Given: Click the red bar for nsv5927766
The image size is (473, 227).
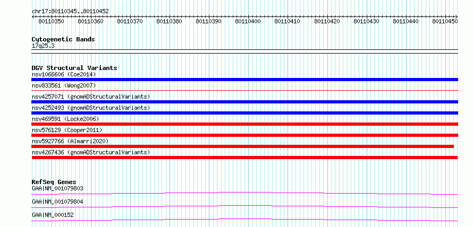Looking at the screenshot, I should point(242,146).
